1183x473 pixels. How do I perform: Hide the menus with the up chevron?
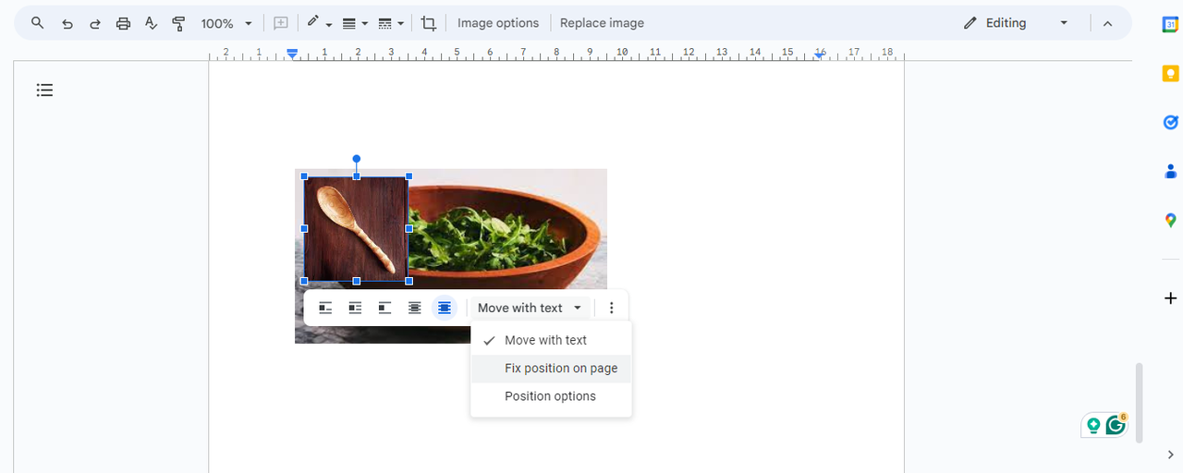point(1107,23)
